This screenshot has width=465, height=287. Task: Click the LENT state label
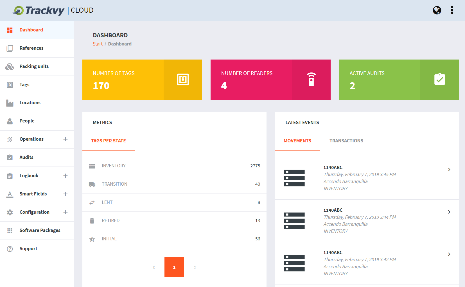coord(107,202)
